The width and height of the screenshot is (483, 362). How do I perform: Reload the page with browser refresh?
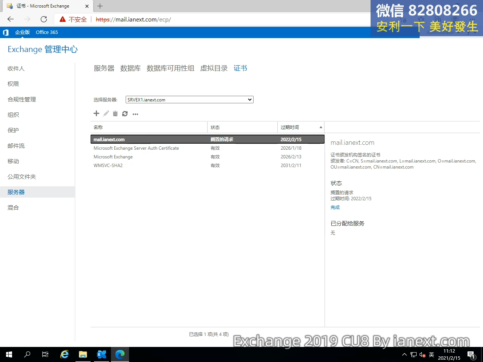(44, 19)
